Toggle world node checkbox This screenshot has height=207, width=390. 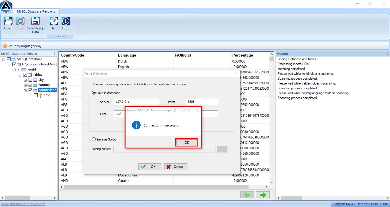[19, 69]
